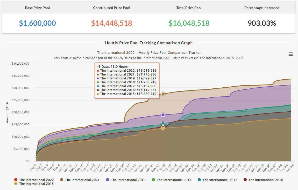Click the Total Prize Pool header
Image resolution: width=298 pixels, height=190 pixels.
189,8
